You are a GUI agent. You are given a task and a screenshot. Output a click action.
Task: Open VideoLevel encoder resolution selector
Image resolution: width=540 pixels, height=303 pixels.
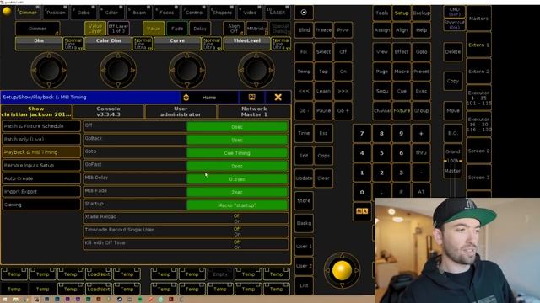(x=281, y=44)
